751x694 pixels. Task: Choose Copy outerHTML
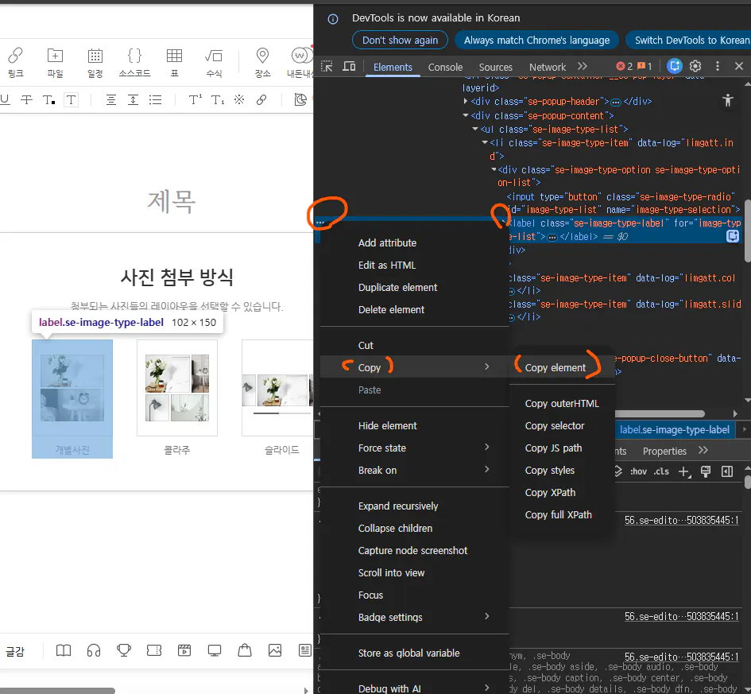click(562, 404)
